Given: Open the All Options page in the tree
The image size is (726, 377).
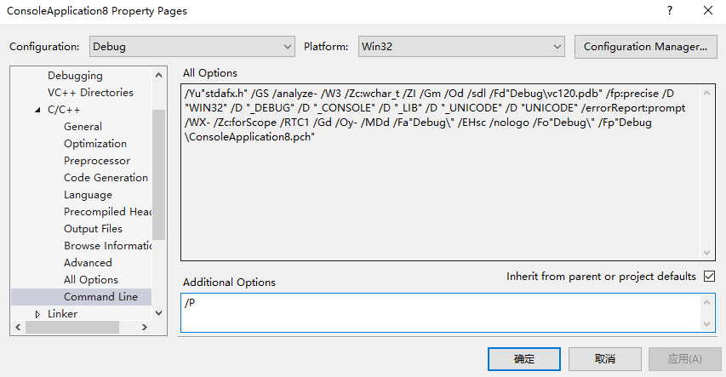Looking at the screenshot, I should (91, 280).
